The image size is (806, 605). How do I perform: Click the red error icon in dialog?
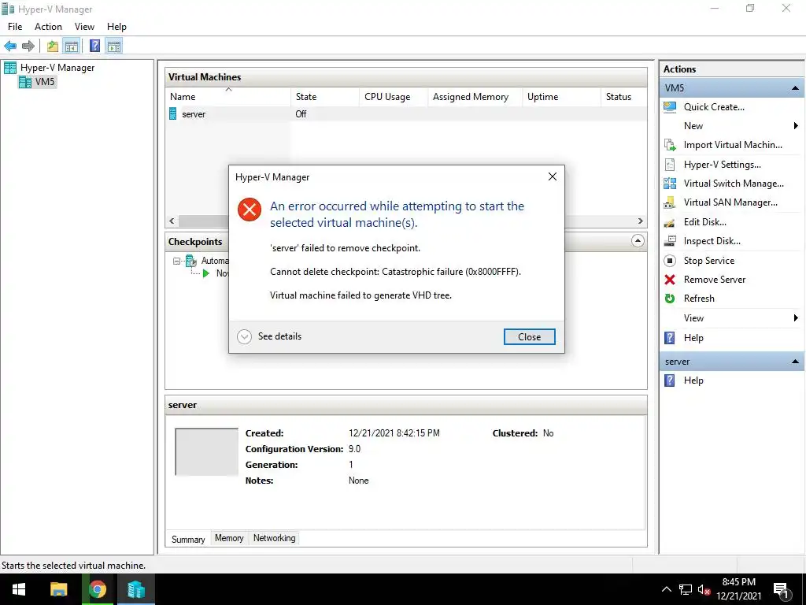point(250,210)
